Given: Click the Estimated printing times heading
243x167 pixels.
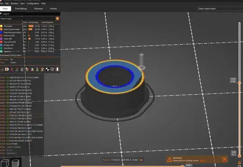Looking at the screenshot, I should 11,55.
